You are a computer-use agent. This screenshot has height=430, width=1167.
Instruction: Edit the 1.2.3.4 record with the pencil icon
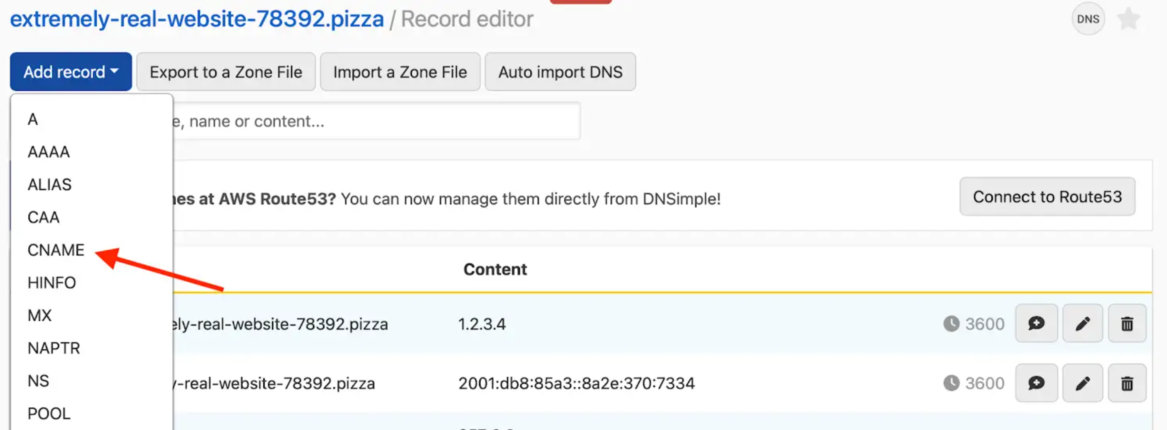1083,323
